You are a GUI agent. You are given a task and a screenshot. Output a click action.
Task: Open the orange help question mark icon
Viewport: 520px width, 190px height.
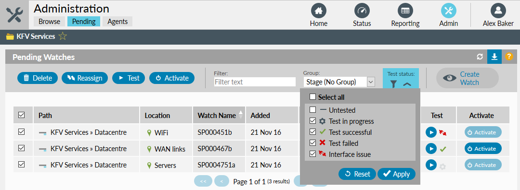coord(509,57)
